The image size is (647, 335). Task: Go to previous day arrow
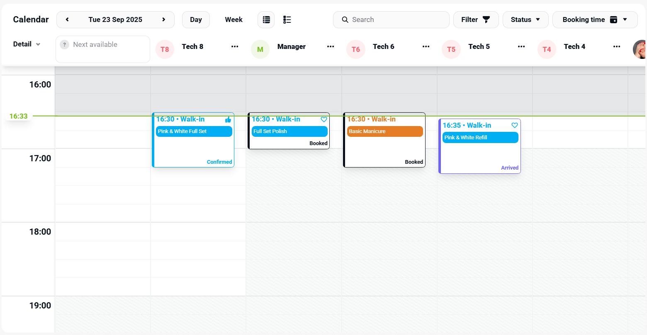point(67,19)
